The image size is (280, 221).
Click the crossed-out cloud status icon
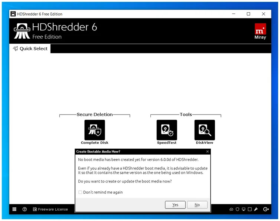[x=231, y=209]
